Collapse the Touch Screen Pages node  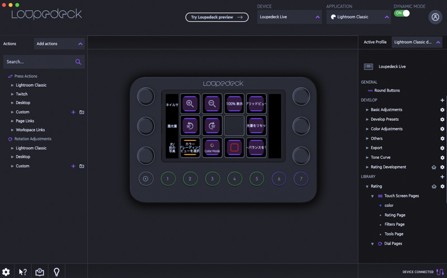(372, 196)
